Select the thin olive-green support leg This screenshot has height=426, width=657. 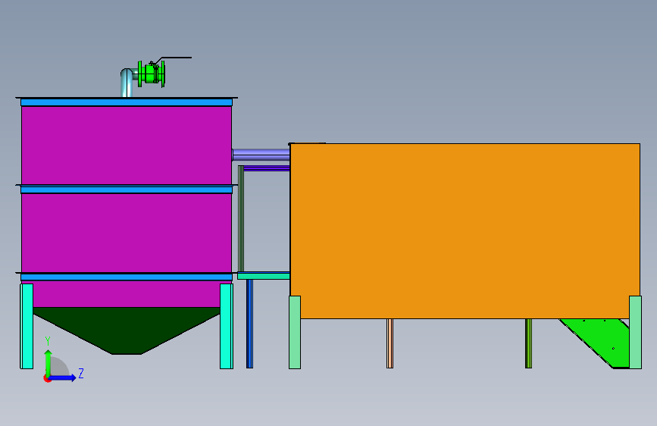528,343
